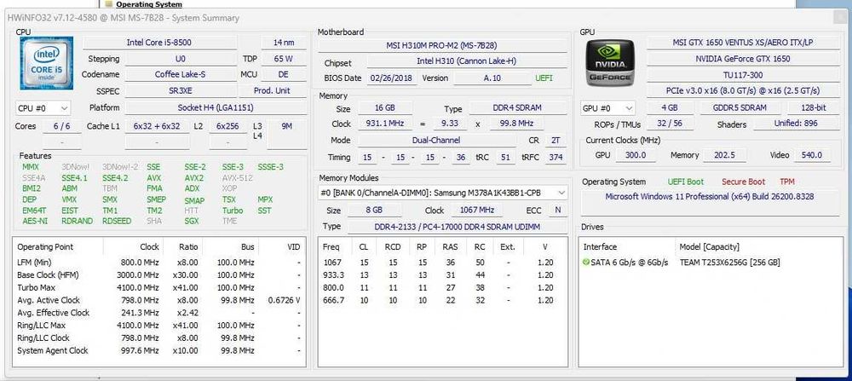Viewport: 852px width, 381px height.
Task: Click the memory Clock value 931.1 MHz
Action: [x=385, y=124]
